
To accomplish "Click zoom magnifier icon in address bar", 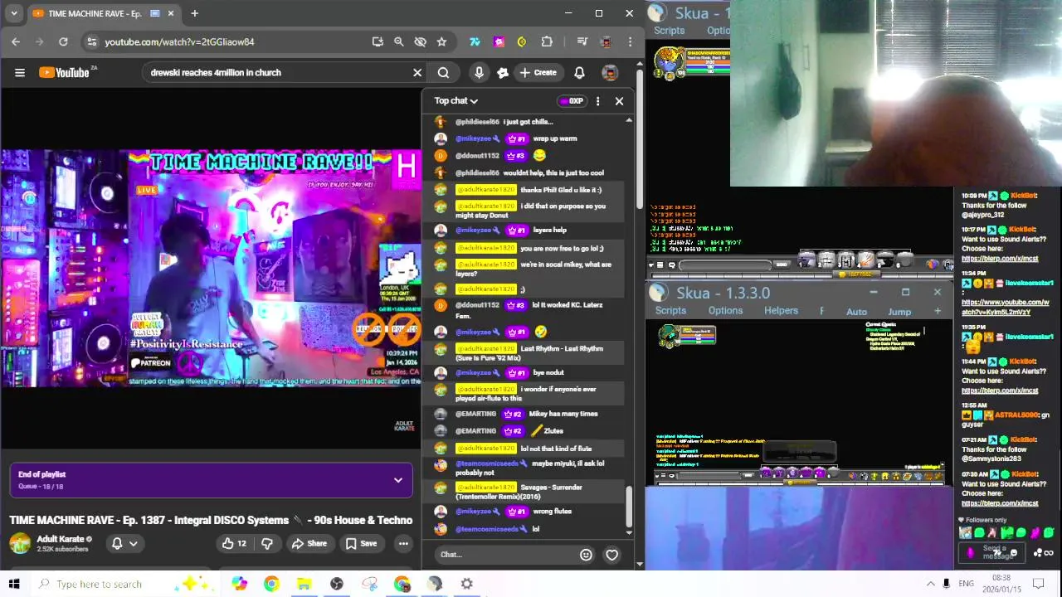I will (x=398, y=41).
